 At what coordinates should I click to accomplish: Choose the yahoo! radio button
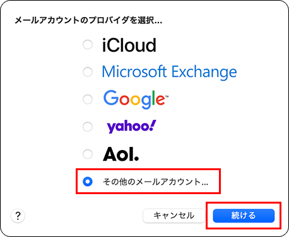[88, 127]
